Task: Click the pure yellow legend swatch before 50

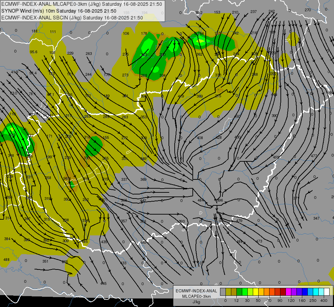Action: click(256, 292)
